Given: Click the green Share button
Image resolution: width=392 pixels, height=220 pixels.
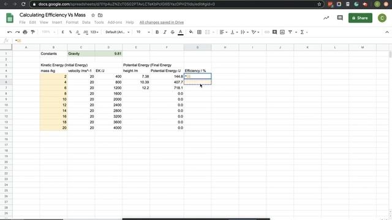Looking at the screenshot, I should tap(360, 18).
